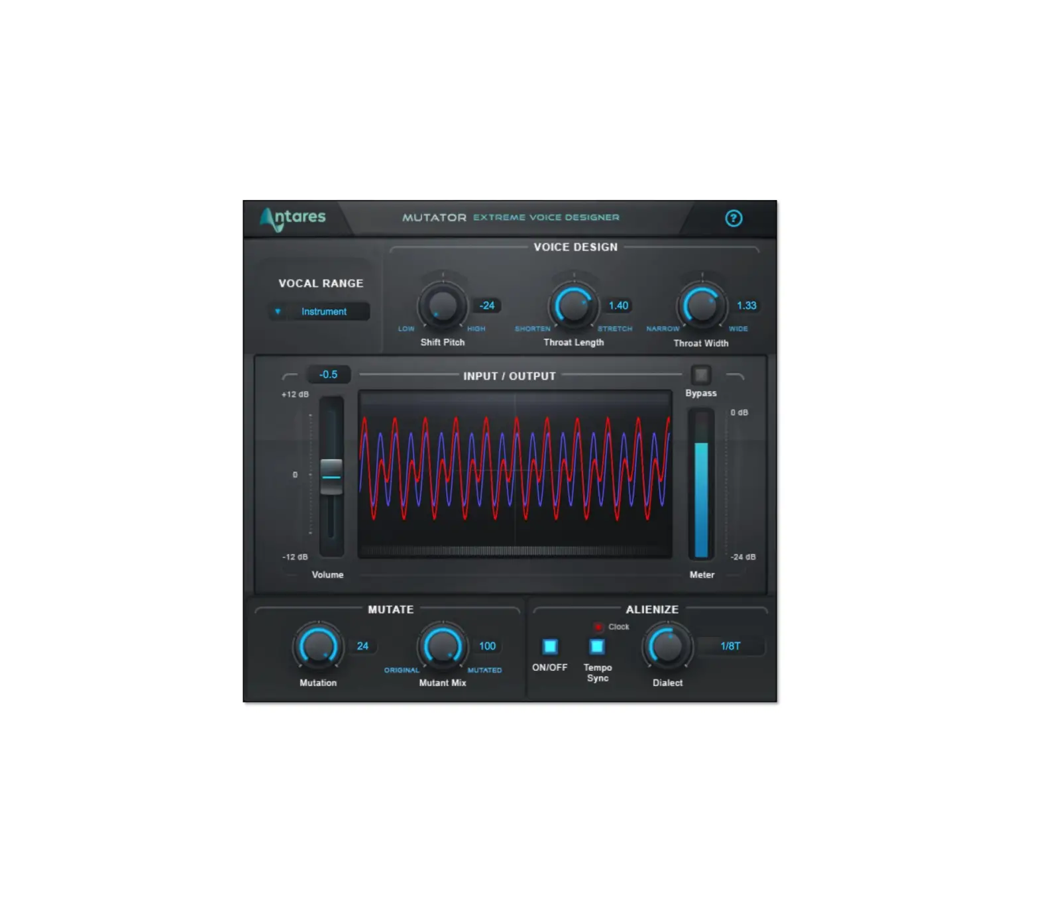Screen dimensions: 1039x904
Task: Click the Shift Pitch label
Action: [x=443, y=343]
